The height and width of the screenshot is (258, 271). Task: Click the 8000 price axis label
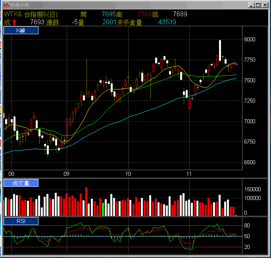point(250,39)
